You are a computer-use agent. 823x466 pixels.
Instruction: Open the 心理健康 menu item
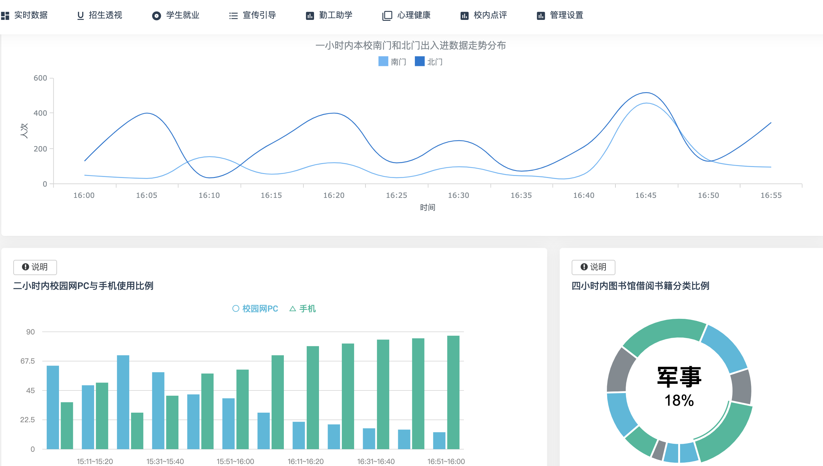(x=413, y=15)
